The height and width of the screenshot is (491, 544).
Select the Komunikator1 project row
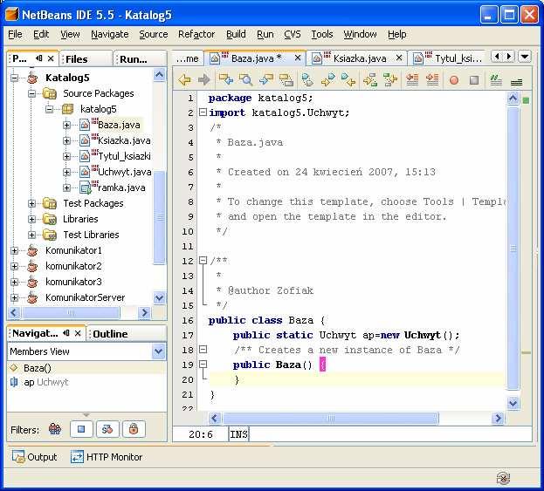tap(73, 250)
